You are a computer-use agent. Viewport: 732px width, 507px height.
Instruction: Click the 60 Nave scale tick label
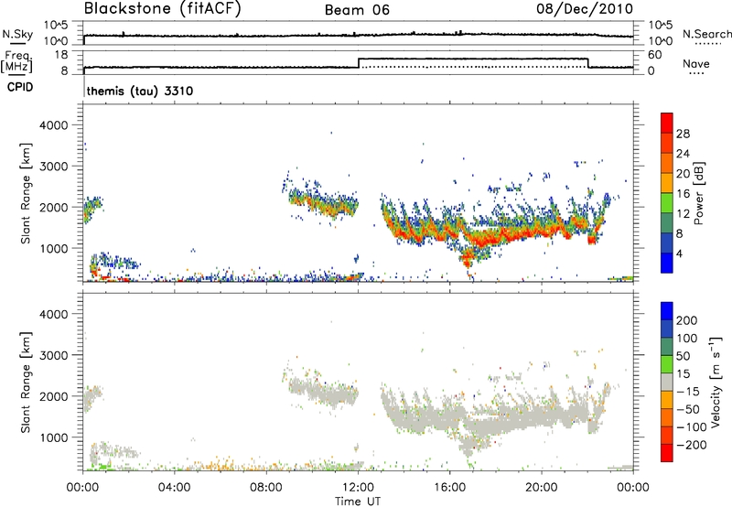654,55
